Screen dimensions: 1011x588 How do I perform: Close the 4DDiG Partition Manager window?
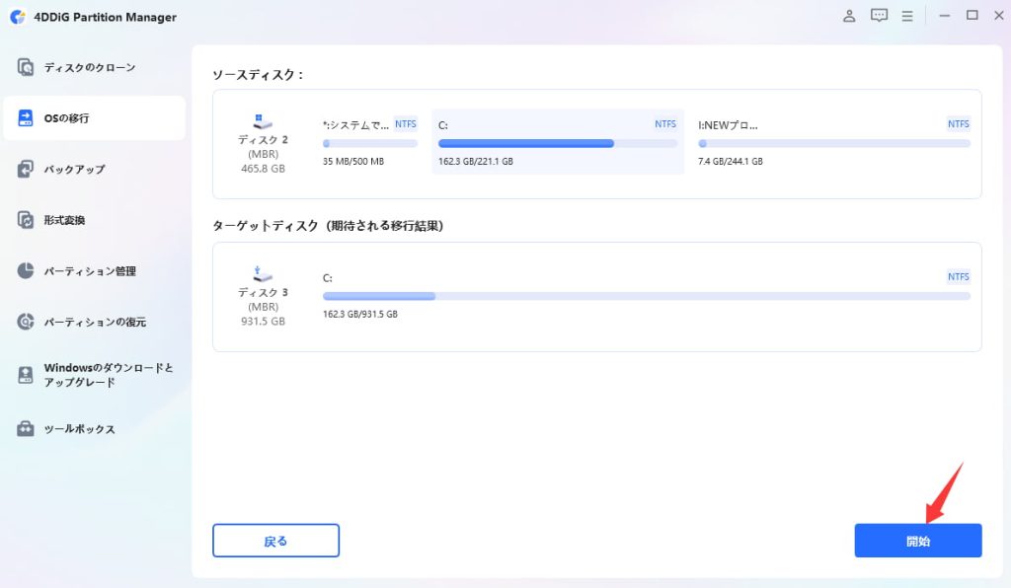[999, 16]
